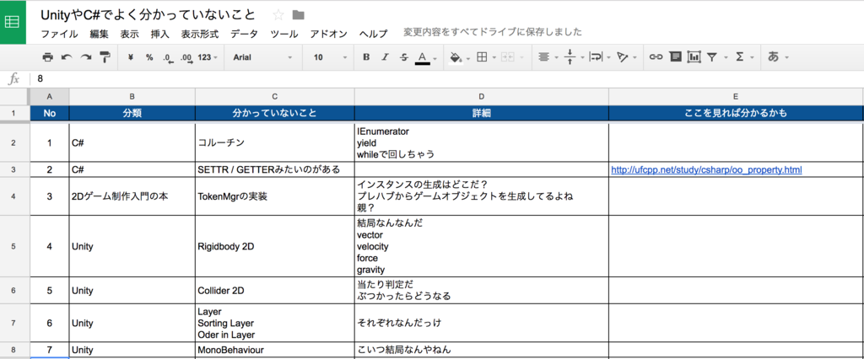Open the 表示 menu

[129, 34]
